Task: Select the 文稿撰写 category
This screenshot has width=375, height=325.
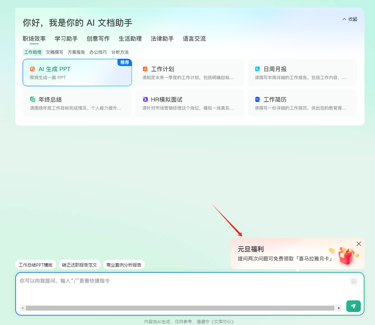Action: 54,52
